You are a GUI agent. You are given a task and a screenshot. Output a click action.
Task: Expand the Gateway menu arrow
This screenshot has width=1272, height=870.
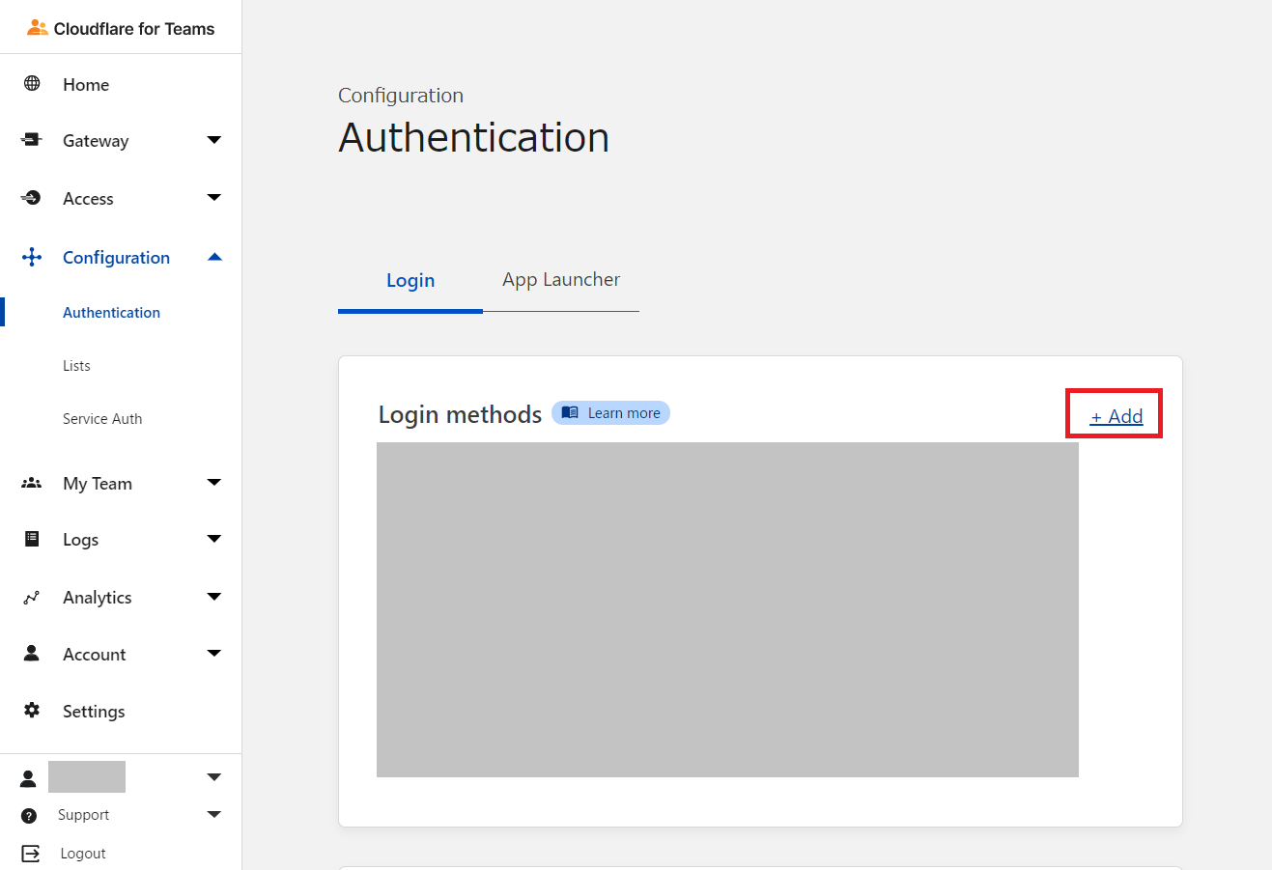pyautogui.click(x=214, y=141)
